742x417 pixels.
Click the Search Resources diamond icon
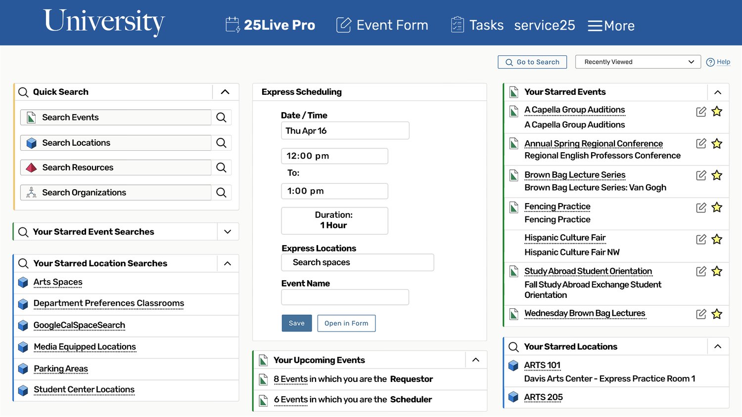[31, 167]
